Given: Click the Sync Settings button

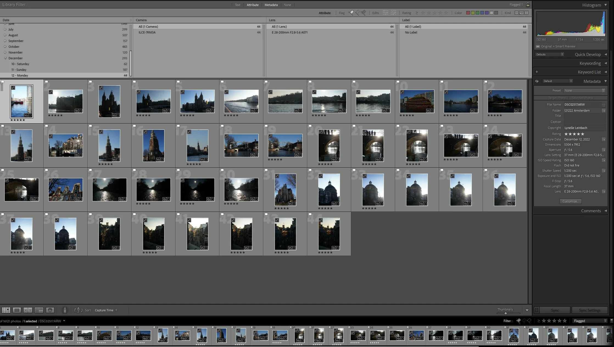Looking at the screenshot, I should click(x=589, y=310).
